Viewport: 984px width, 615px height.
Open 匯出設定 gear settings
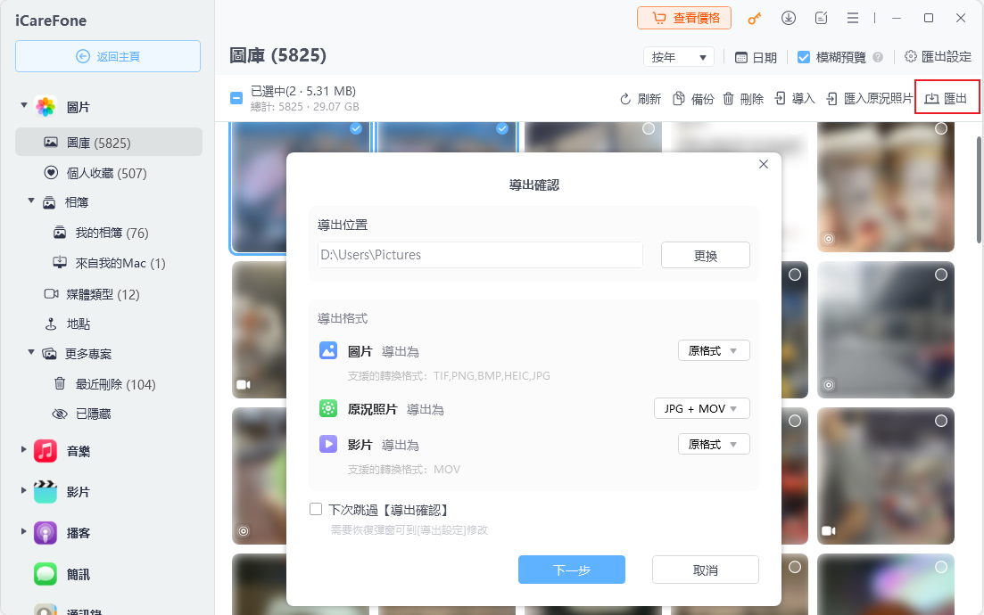tap(938, 56)
